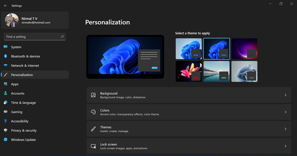Go to Gaming settings
This screenshot has height=156, width=297.
click(x=35, y=112)
